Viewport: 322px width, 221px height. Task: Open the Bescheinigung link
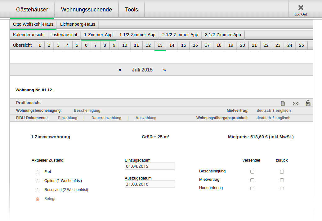click(x=87, y=110)
